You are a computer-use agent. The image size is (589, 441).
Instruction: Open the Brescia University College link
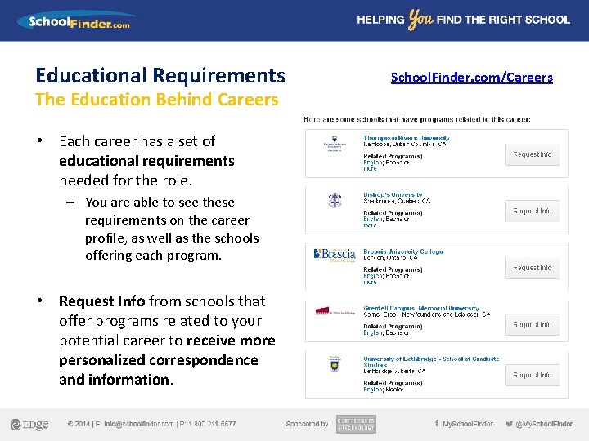coord(403,252)
